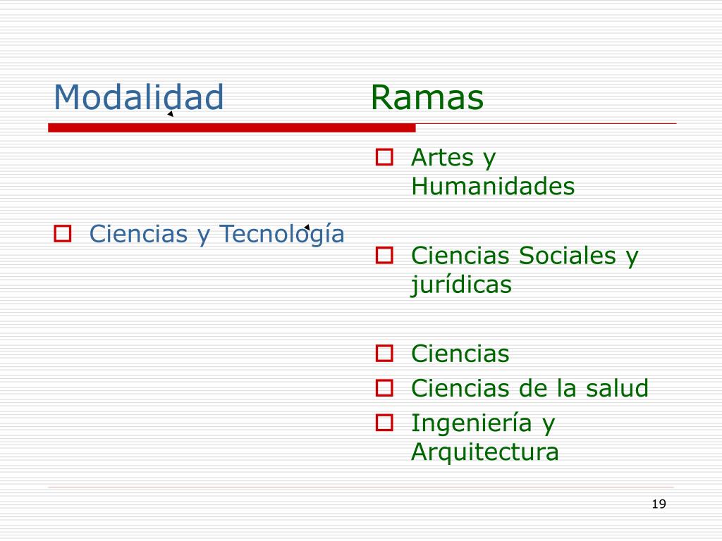Click the thin gray footer line
The height and width of the screenshot is (541, 722).
point(361,487)
